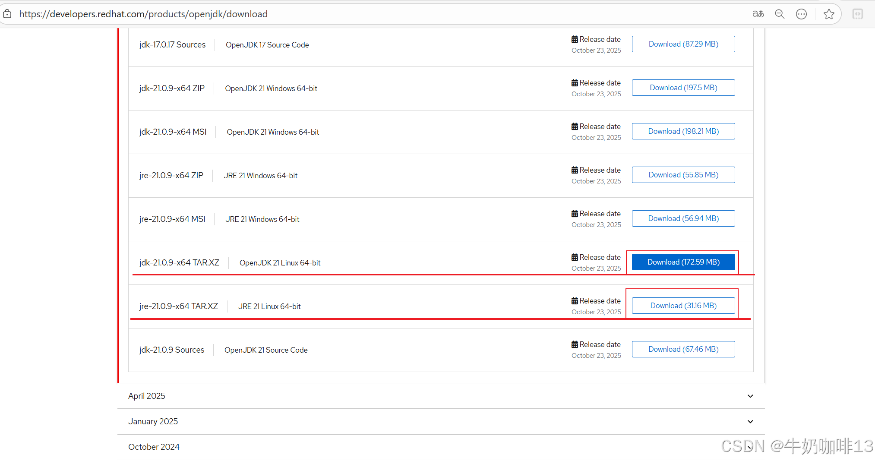Screen dimensions: 875x461
Task: Download jdk-21.0.9-x64 MSI (198.21 MB)
Action: tap(683, 131)
